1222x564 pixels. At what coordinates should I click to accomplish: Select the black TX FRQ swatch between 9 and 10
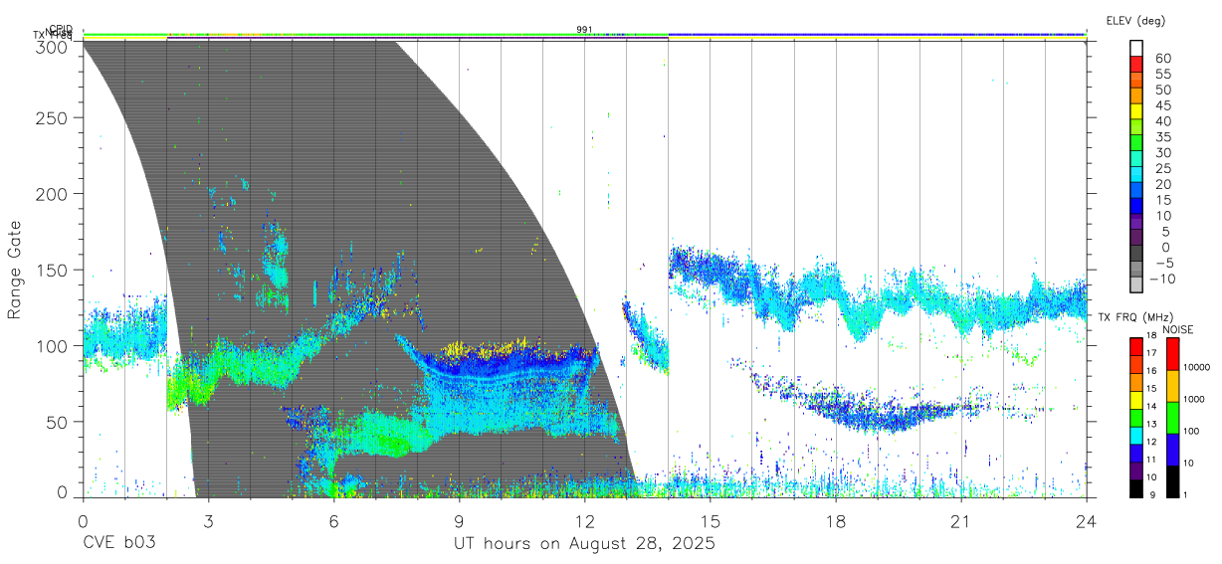1136,487
